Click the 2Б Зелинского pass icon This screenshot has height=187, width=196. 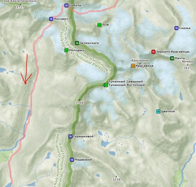77,43
